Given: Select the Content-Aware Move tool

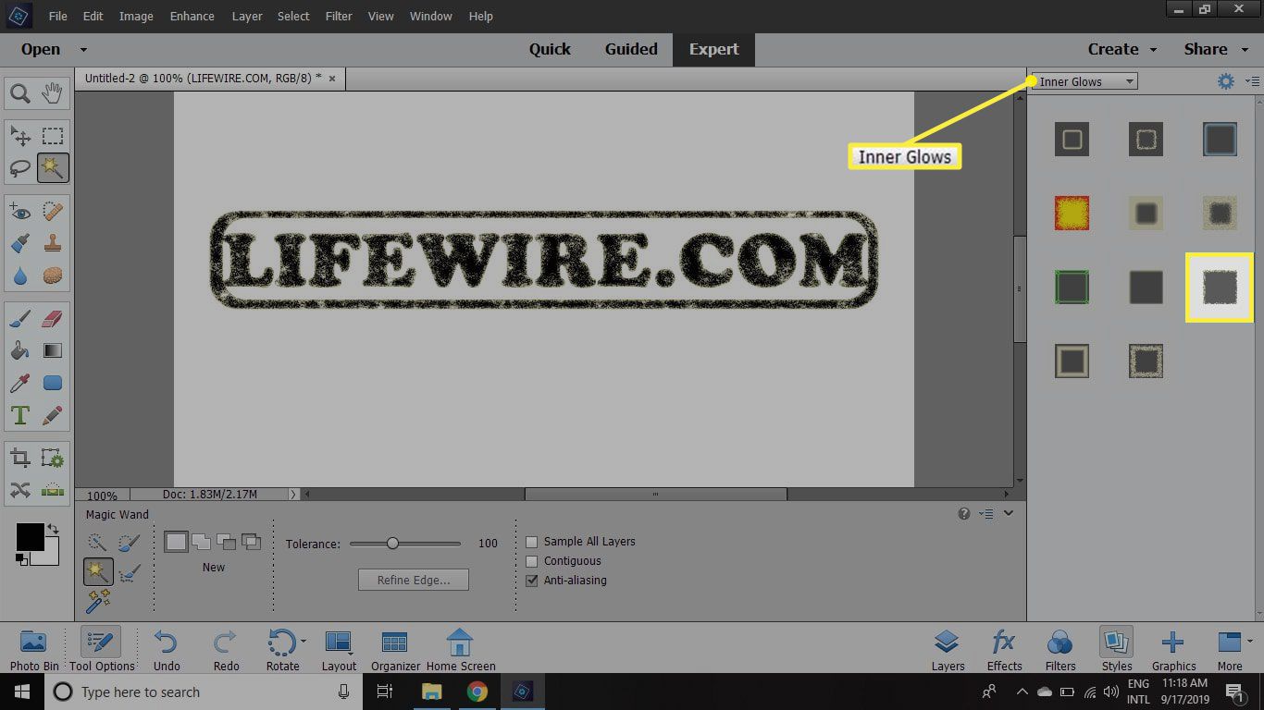Looking at the screenshot, I should [20, 490].
